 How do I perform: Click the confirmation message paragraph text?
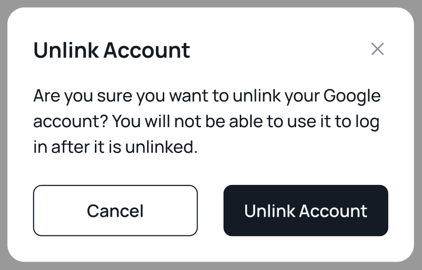206,122
